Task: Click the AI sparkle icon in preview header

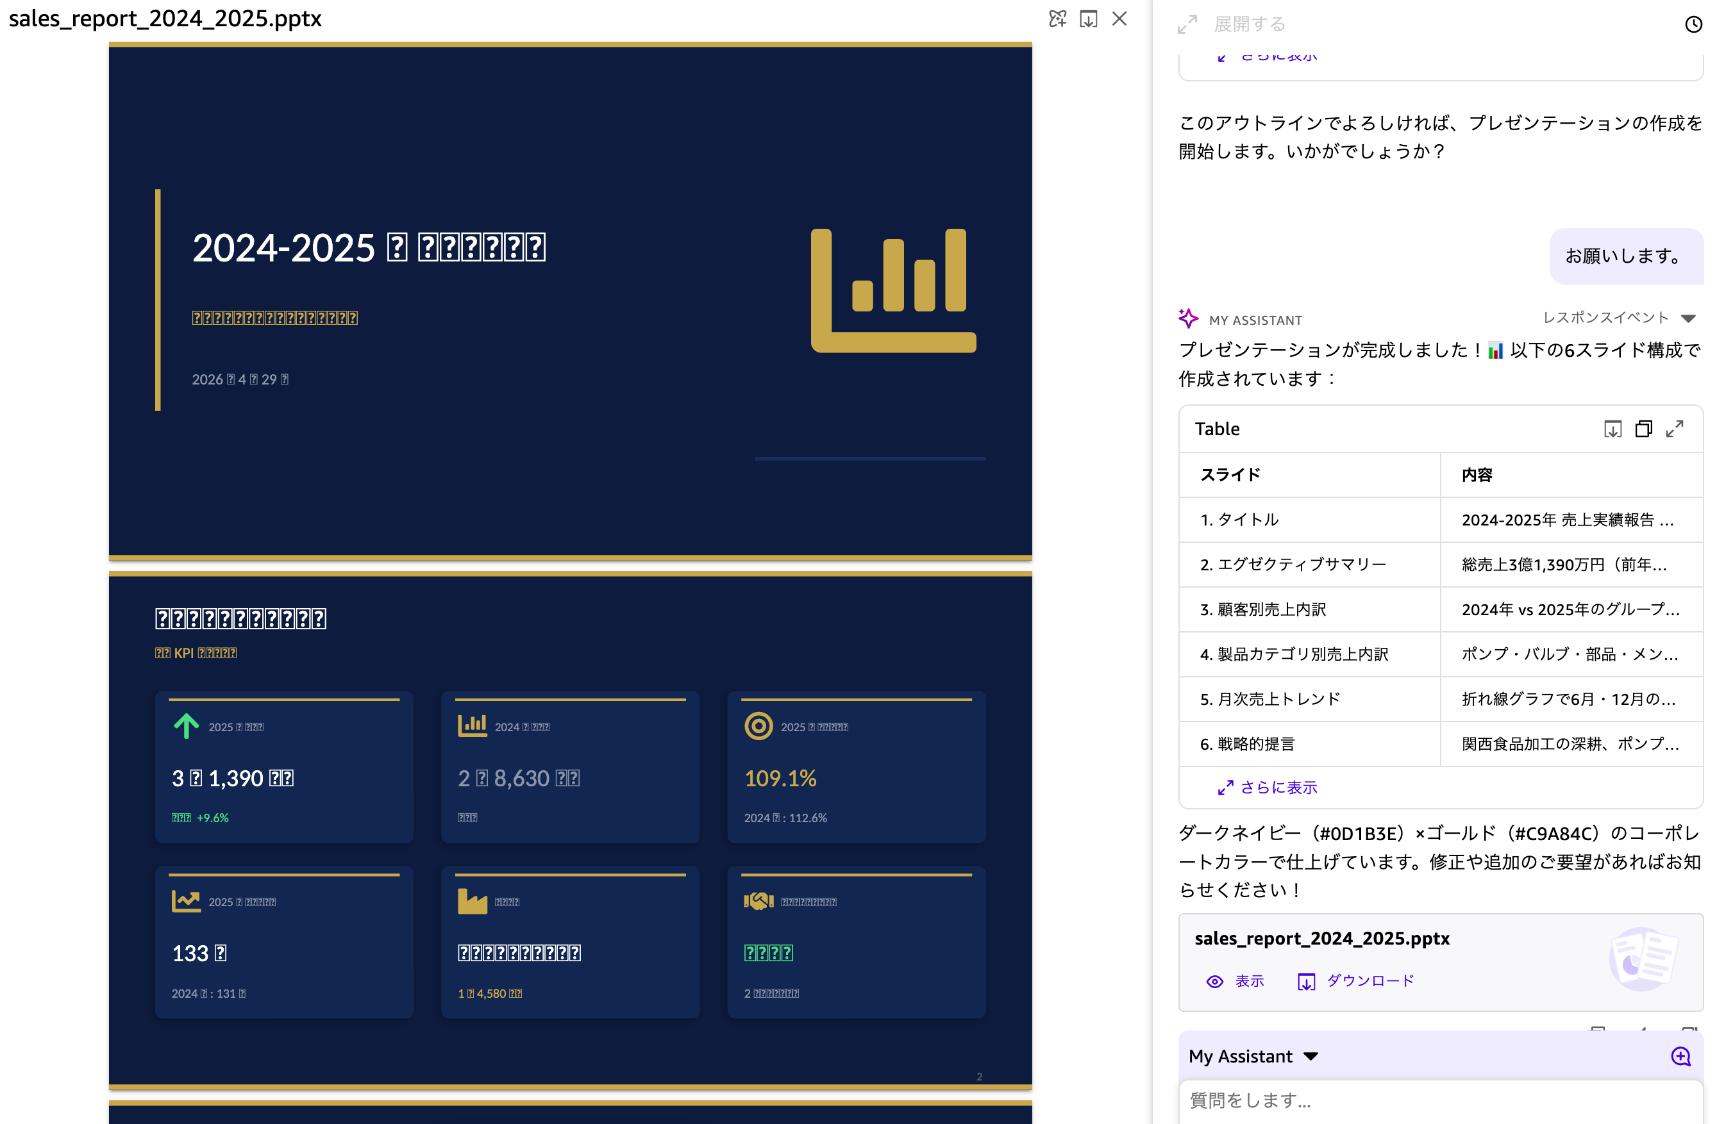Action: point(1057,19)
